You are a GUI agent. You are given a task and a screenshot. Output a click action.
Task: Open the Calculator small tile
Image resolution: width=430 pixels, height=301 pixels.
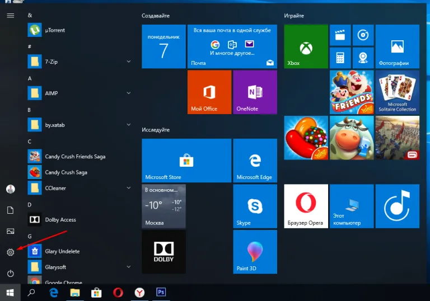[x=340, y=58]
